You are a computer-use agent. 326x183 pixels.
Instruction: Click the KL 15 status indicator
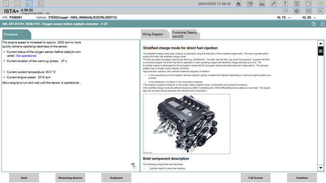(284, 17)
